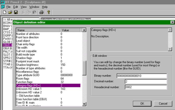Close the Object definition editor dialog
This screenshot has height=110, width=175.
pyautogui.click(x=172, y=22)
